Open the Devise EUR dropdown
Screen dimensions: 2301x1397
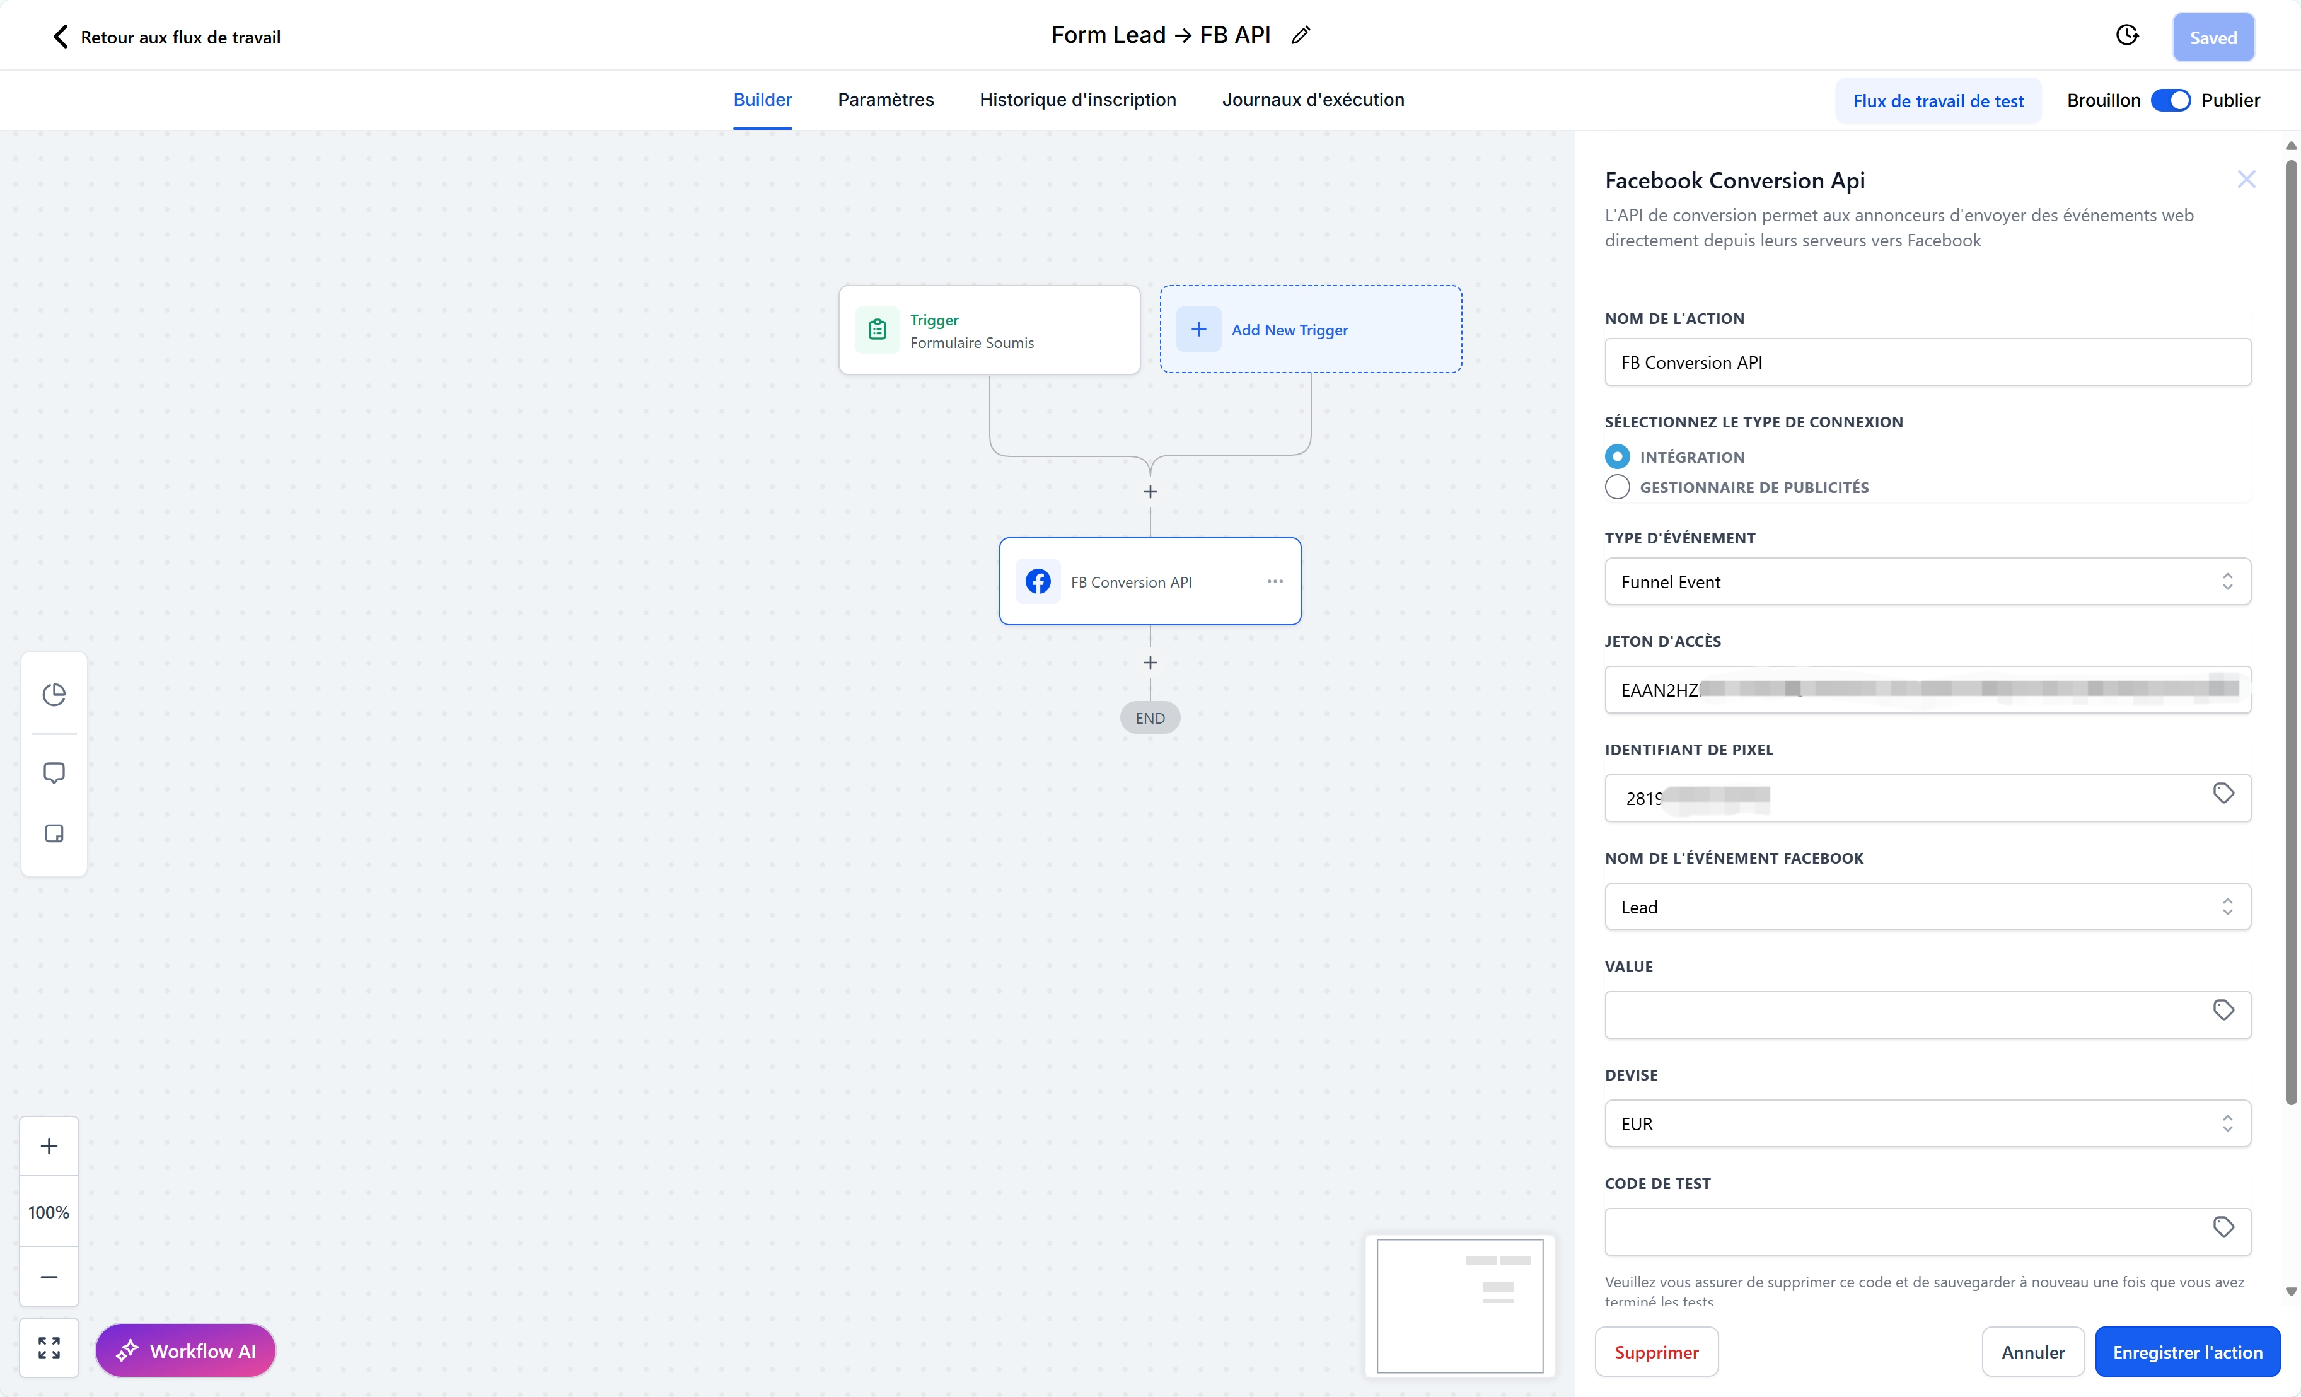click(x=1927, y=1123)
